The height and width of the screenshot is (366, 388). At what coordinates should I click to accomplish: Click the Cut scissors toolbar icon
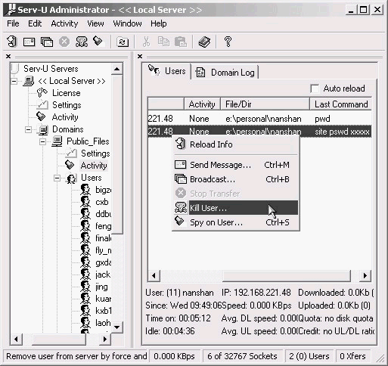tap(146, 42)
